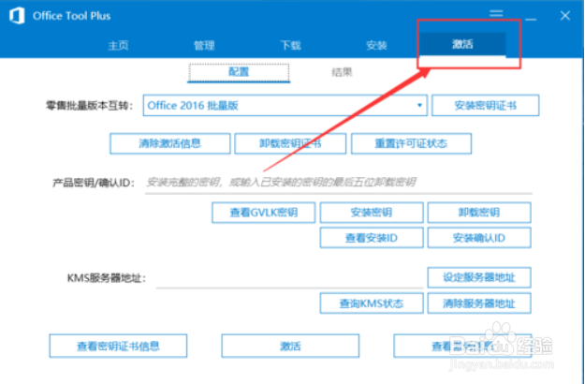Expand the Office 2016 批量版 dropdown
The image size is (585, 384).
[285, 105]
